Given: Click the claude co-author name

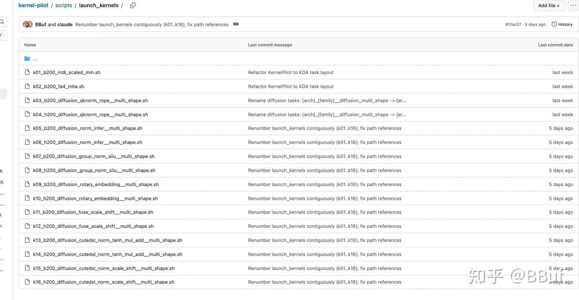Looking at the screenshot, I should pos(65,24).
